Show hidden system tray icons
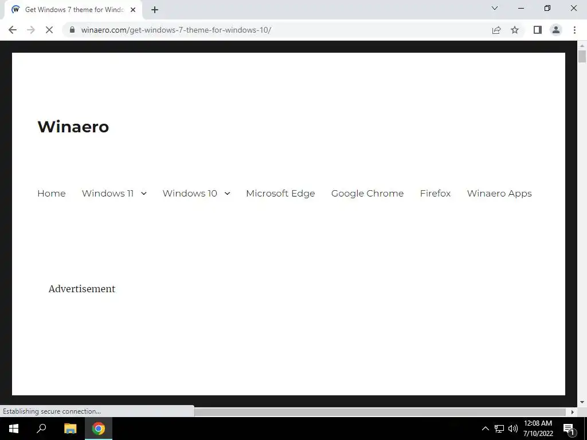 coord(485,429)
